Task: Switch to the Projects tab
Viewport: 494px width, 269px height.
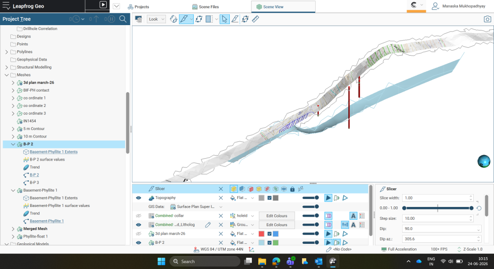Action: 138,6
